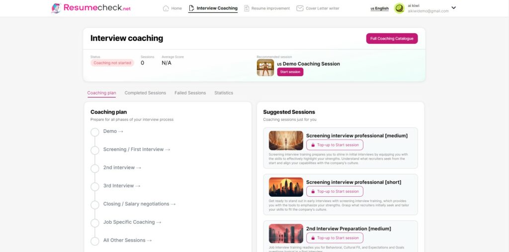Open the Interview Coaching nav item
Image resolution: width=509 pixels, height=252 pixels.
pyautogui.click(x=213, y=8)
